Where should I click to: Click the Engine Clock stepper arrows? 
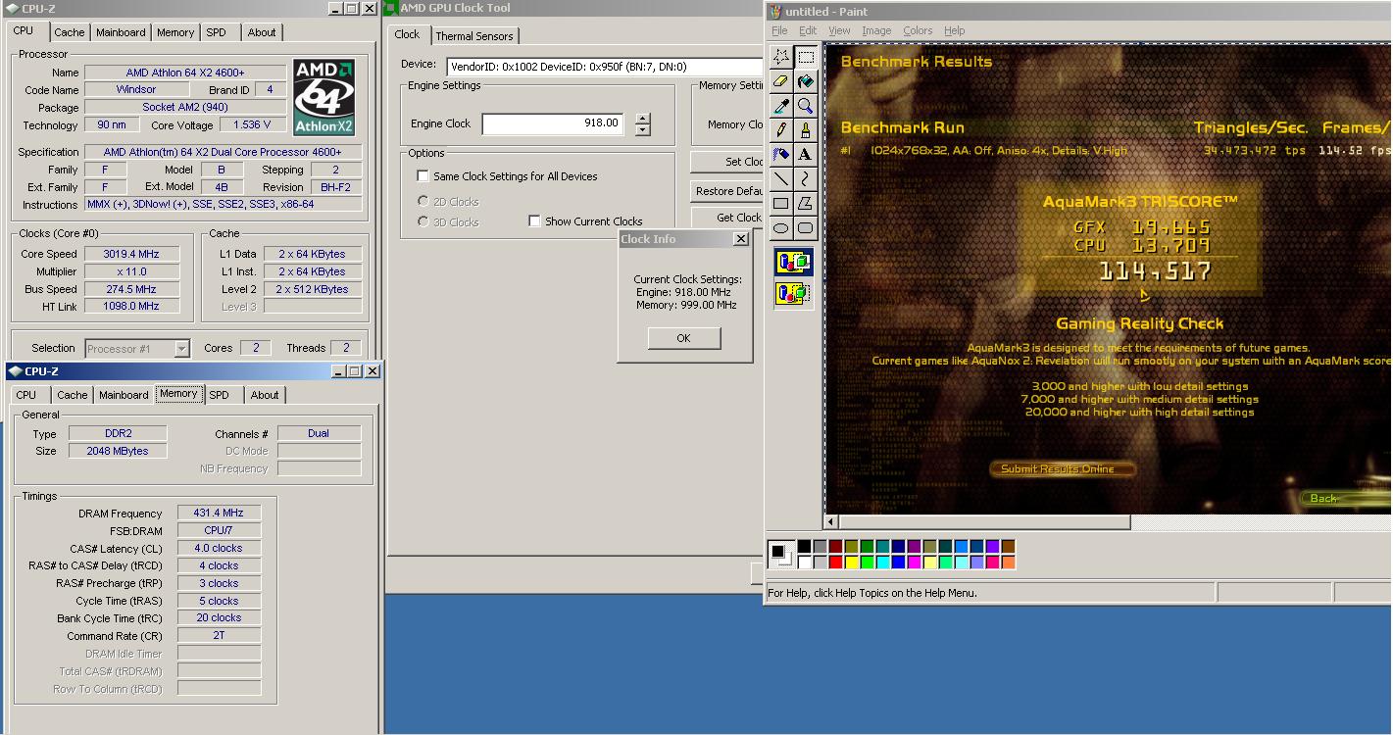[642, 124]
